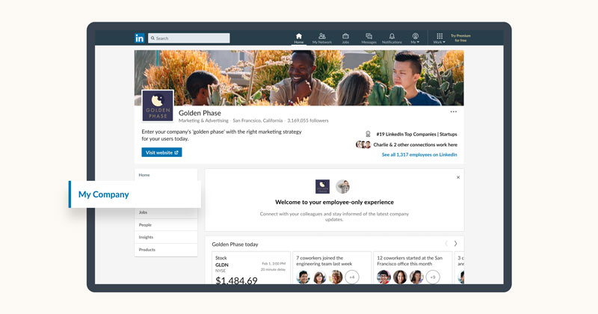Click #19 LinkedIn Top Companies text

click(416, 135)
